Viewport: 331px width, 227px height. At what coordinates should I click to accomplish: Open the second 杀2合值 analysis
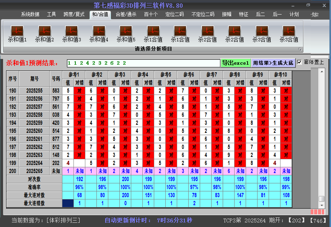click(x=234, y=33)
